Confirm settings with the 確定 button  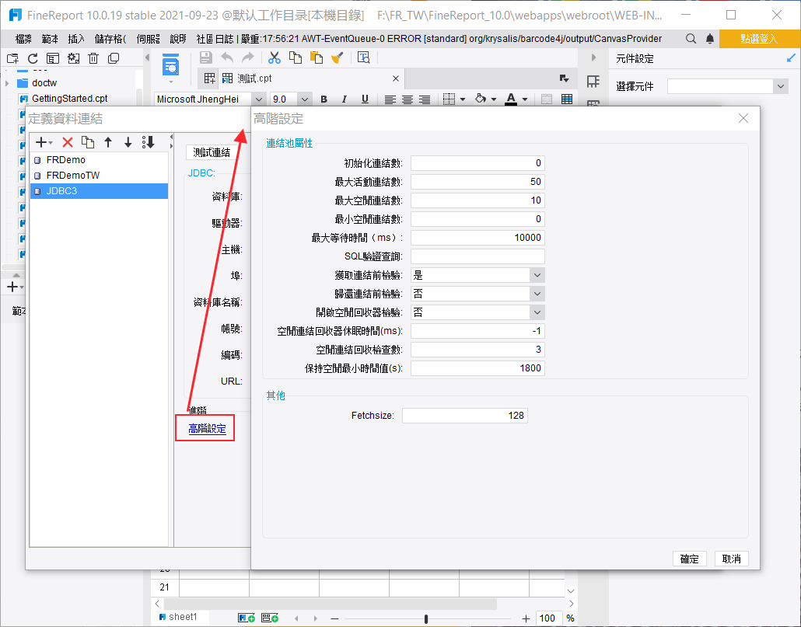pos(689,558)
